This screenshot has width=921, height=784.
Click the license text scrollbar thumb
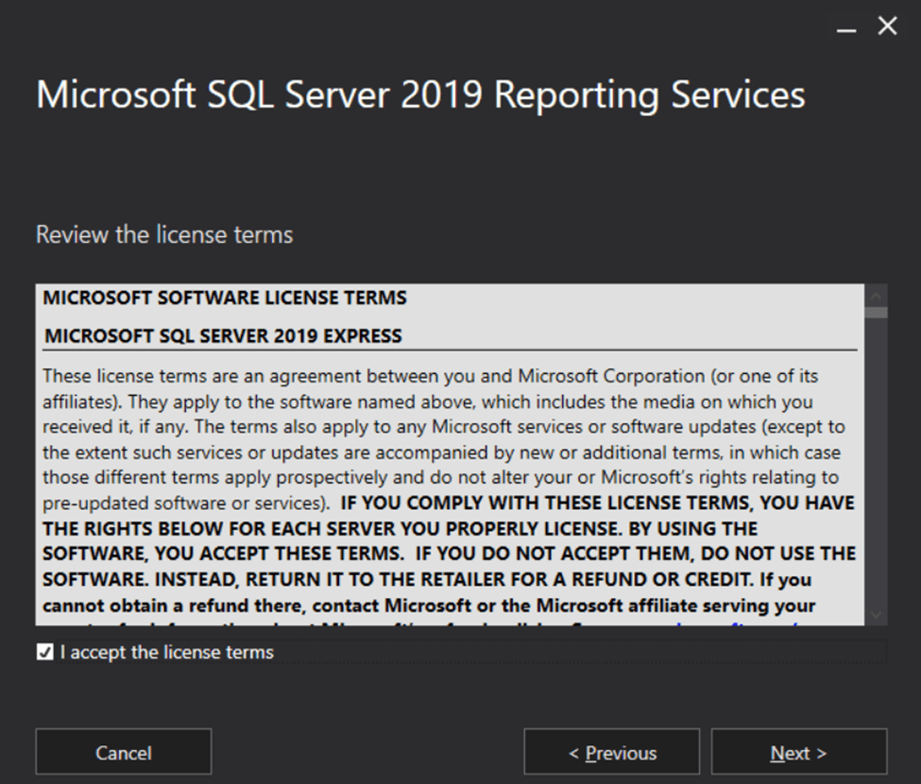click(878, 313)
